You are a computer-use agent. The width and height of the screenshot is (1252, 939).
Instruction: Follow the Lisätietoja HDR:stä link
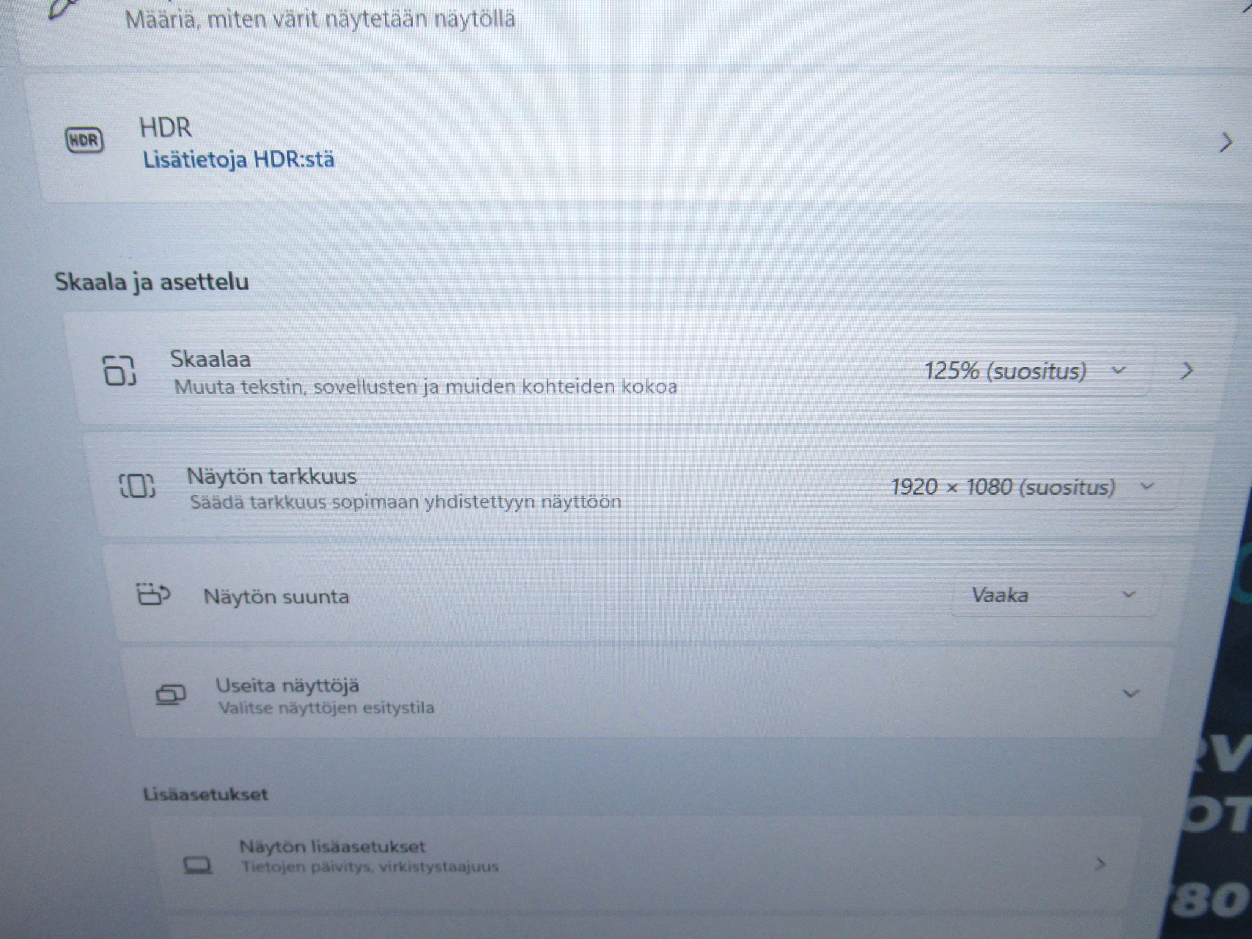click(x=239, y=160)
